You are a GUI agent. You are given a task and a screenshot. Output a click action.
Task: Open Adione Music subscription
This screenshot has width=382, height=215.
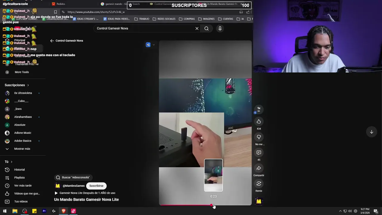pyautogui.click(x=23, y=133)
